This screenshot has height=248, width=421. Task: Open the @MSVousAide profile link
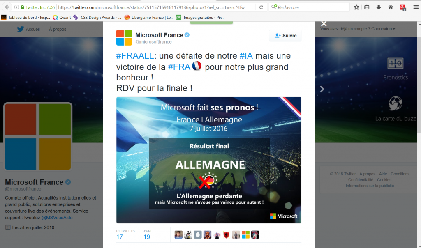[57, 218]
